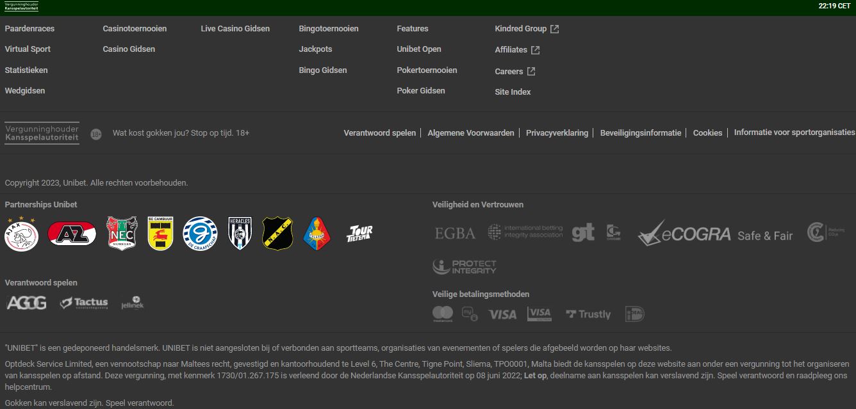This screenshot has width=856, height=409.
Task: Click the 22:19 CET clock
Action: (x=834, y=6)
